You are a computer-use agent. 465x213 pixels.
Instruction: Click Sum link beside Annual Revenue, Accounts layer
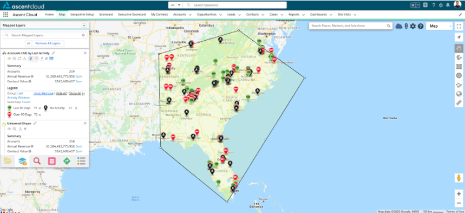pyautogui.click(x=79, y=76)
